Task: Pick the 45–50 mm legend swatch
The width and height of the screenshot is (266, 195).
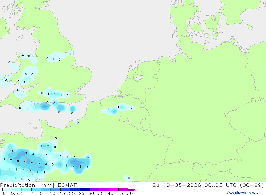Action: pos(123,190)
